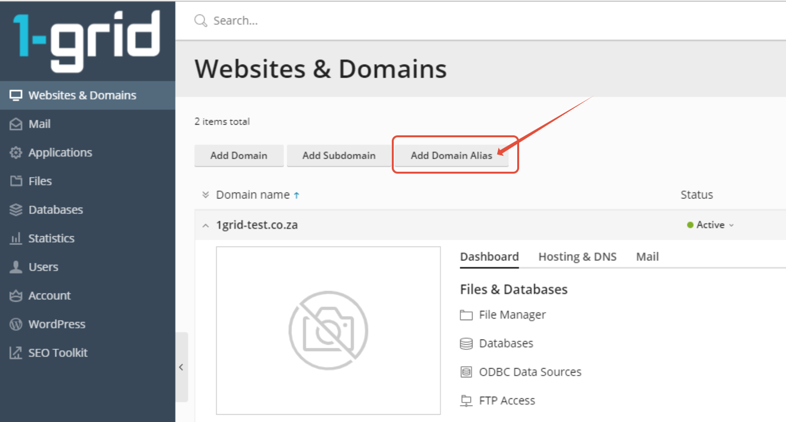Click the Status column header
This screenshot has width=786, height=422.
point(697,195)
